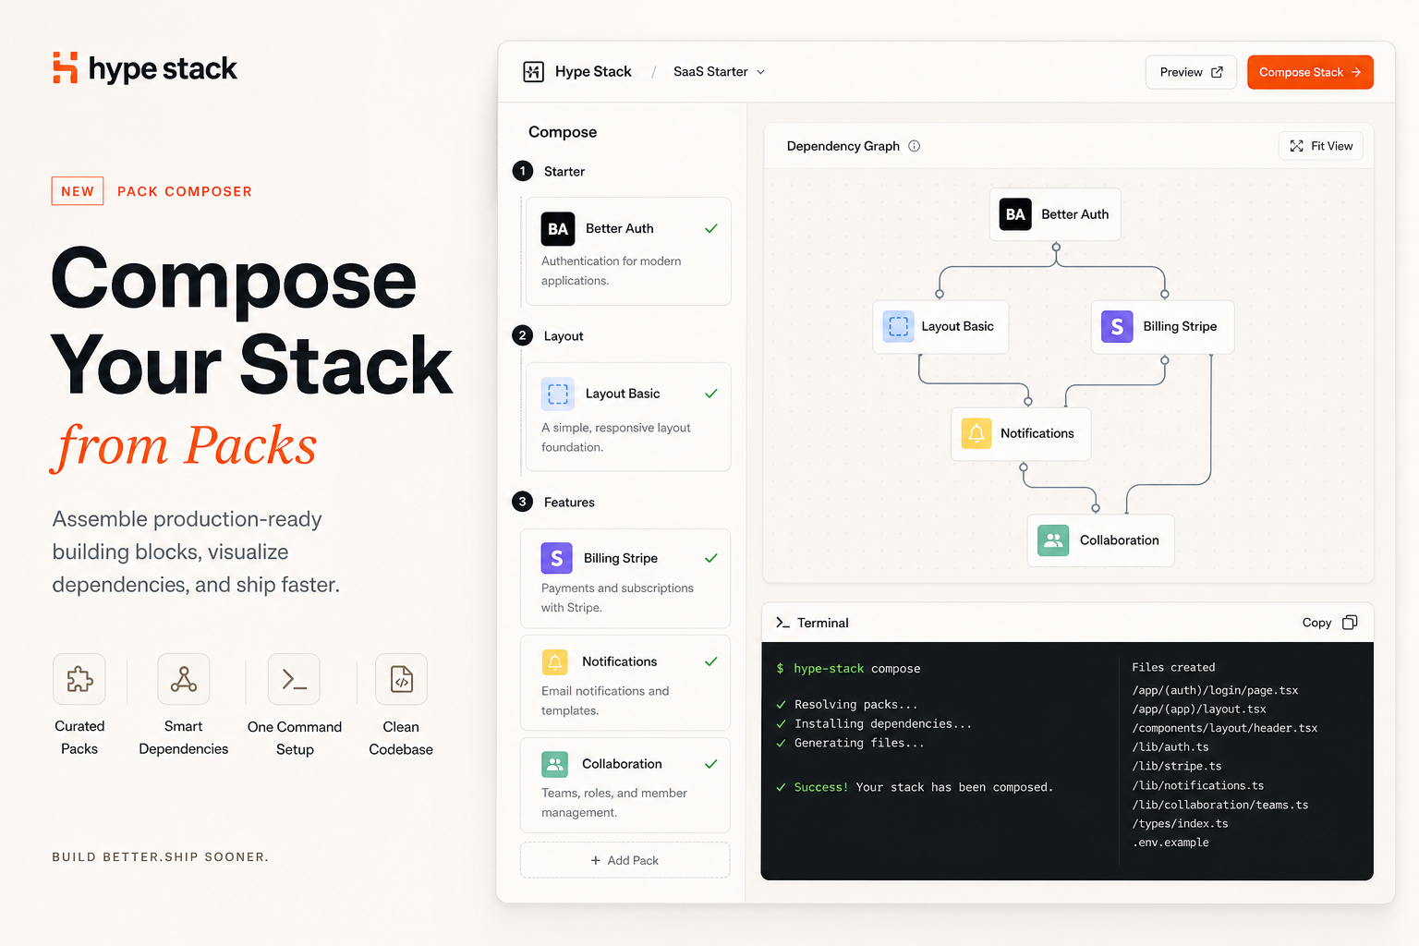
Task: Click the hype-stack compose command line
Action: [x=848, y=669]
